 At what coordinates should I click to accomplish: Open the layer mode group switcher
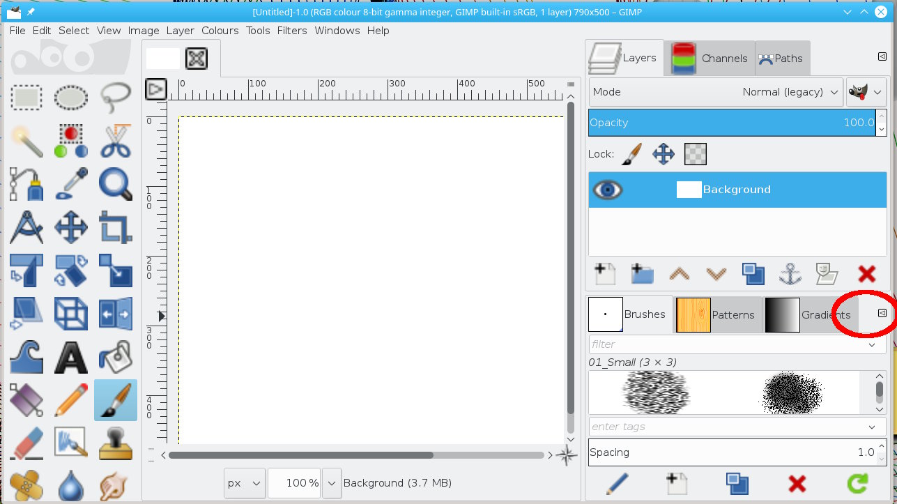(866, 92)
